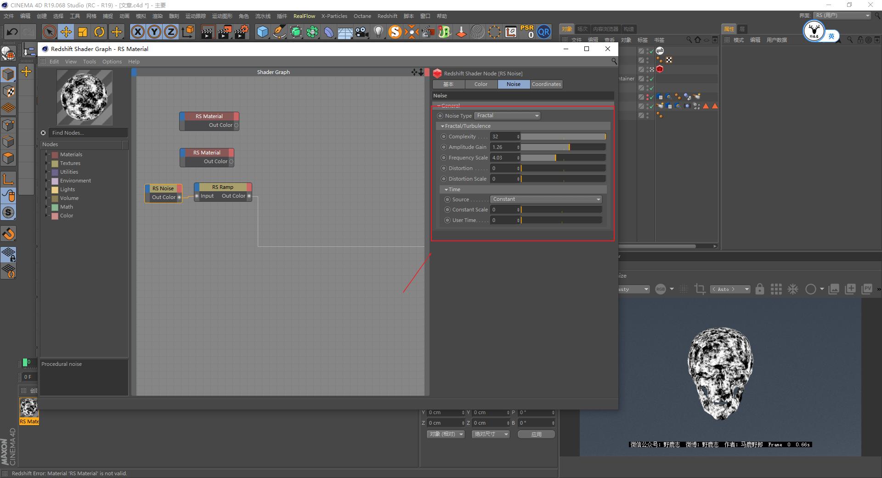This screenshot has width=882, height=478.
Task: Open the Redshift menu in the main menu bar
Action: point(387,16)
